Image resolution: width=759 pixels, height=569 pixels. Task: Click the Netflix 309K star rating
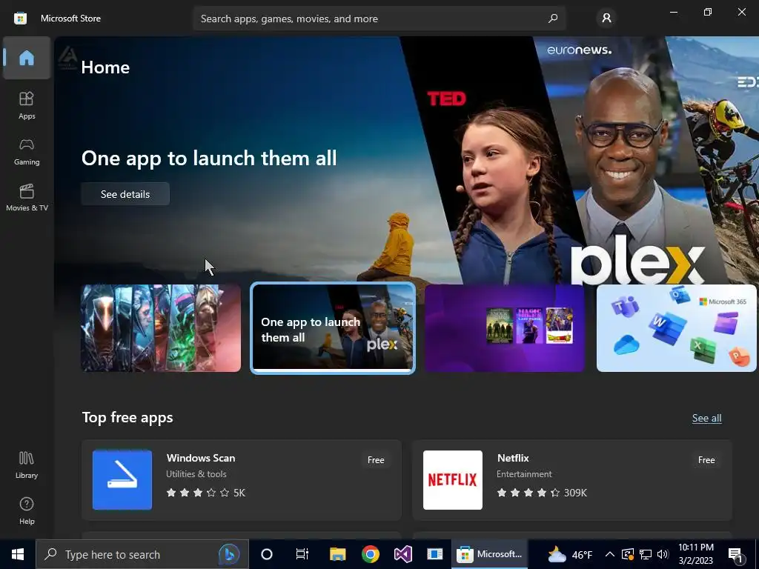542,493
